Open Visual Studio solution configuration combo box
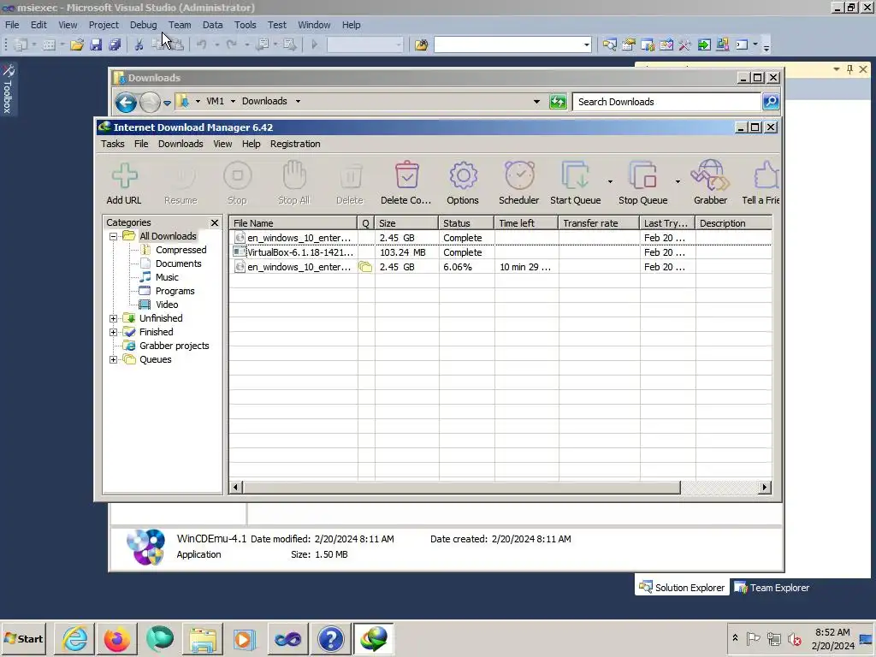 pyautogui.click(x=364, y=44)
